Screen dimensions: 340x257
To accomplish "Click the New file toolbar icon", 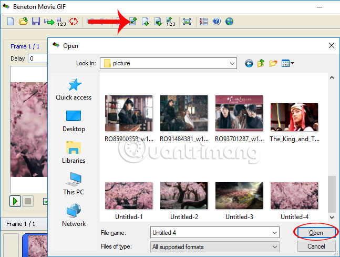I will [11, 22].
